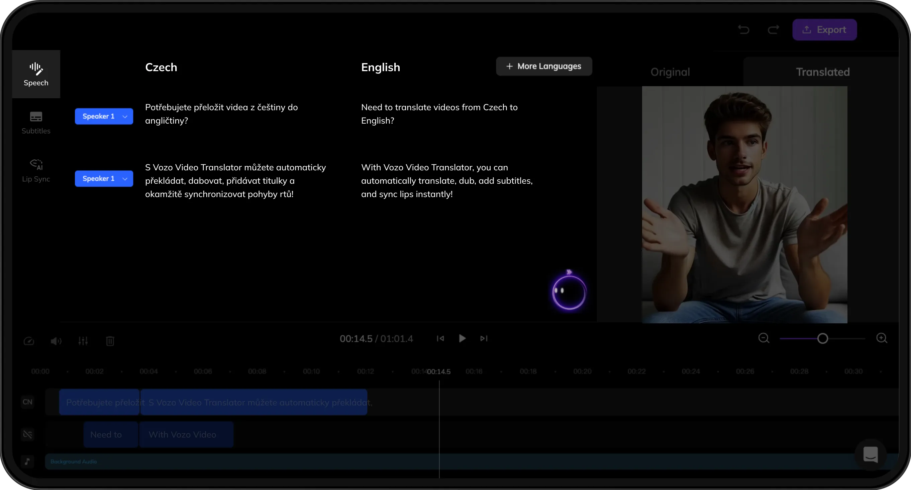Add More Languages

544,66
